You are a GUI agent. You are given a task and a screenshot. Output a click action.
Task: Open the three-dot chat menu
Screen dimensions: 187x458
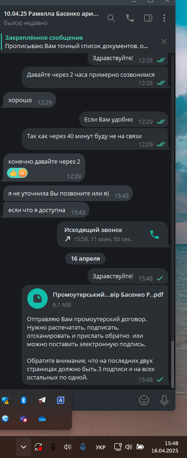[164, 18]
